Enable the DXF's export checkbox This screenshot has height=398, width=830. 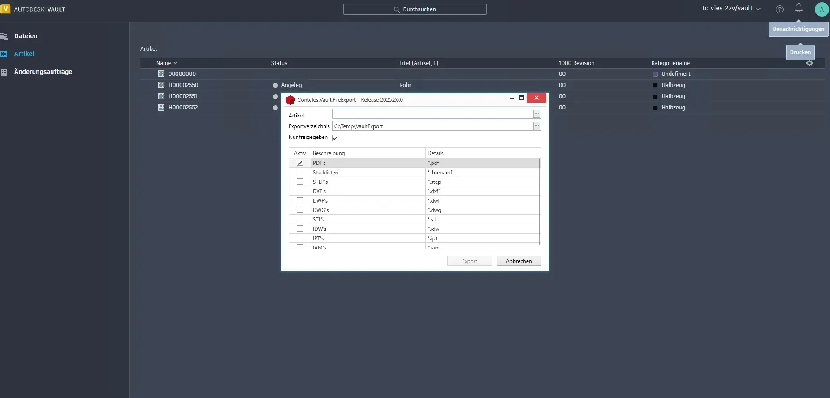pyautogui.click(x=300, y=191)
